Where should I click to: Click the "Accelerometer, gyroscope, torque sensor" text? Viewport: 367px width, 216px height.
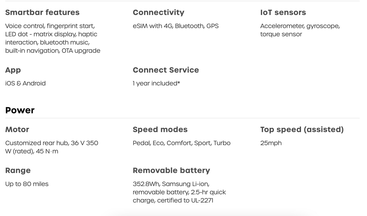click(300, 30)
